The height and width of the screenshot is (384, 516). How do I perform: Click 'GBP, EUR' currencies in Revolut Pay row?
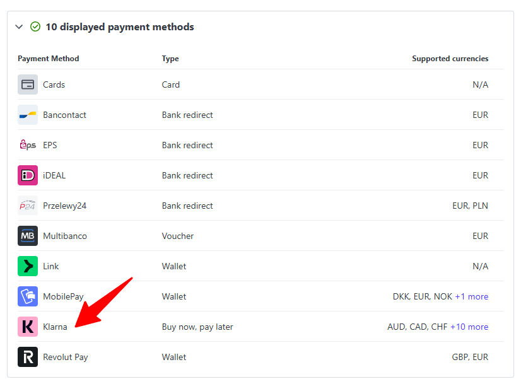pyautogui.click(x=470, y=357)
